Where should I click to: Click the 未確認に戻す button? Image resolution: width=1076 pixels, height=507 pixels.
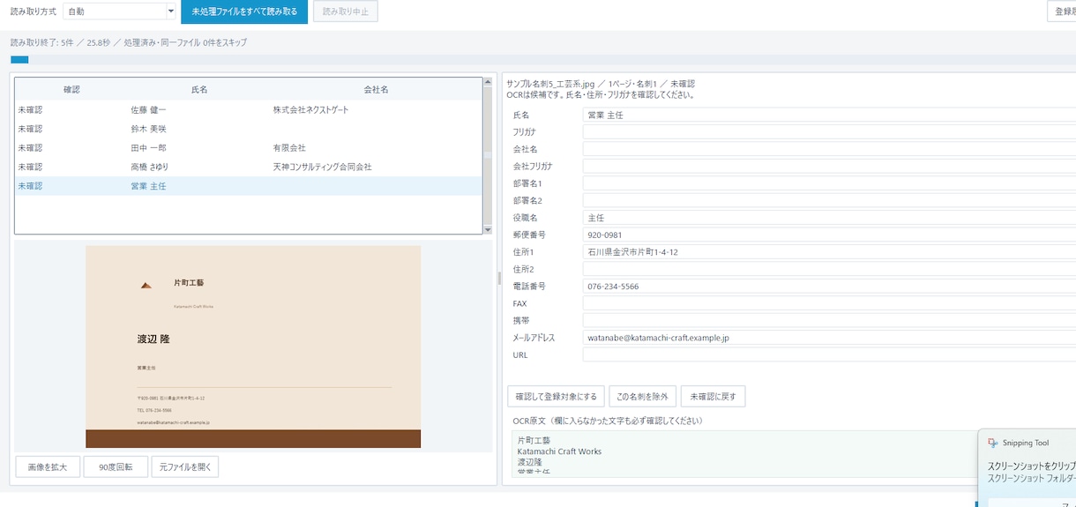click(713, 397)
